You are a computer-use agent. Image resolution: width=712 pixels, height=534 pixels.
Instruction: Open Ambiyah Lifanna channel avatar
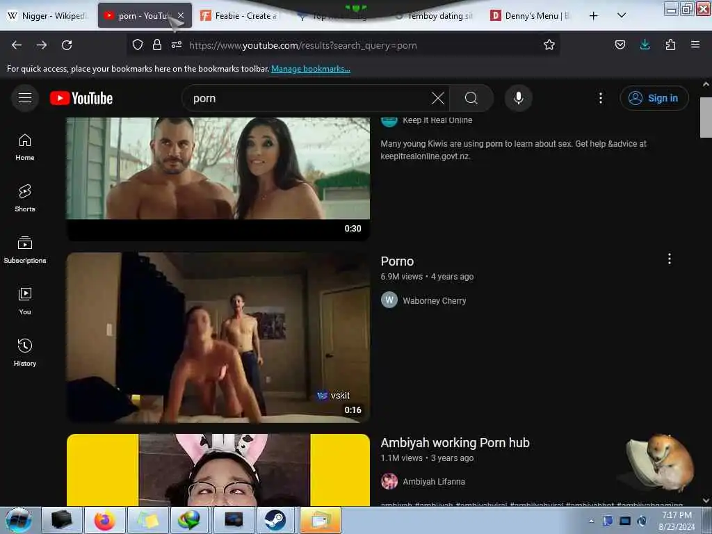(x=389, y=481)
